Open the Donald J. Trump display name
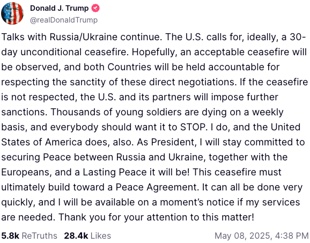This screenshot has width=310, height=243. [60, 8]
